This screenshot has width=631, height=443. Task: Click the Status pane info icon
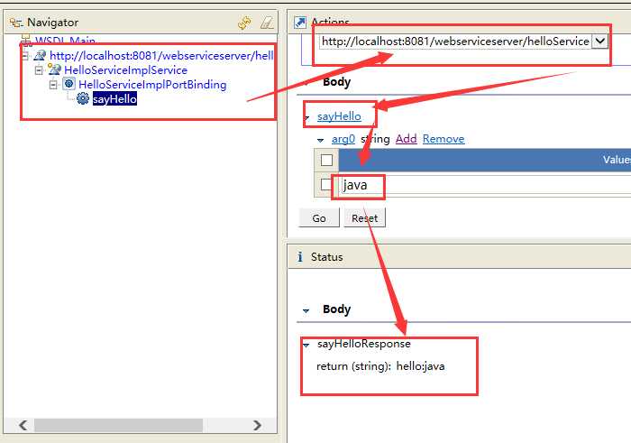(300, 257)
